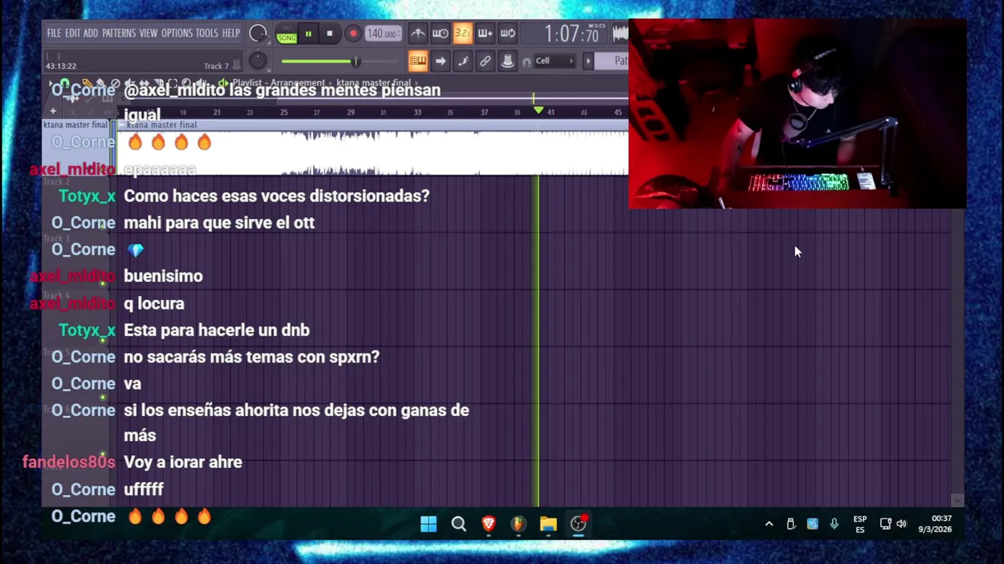Toggle typing keyboard to piano icon
This screenshot has height=564, width=1004.
[417, 61]
